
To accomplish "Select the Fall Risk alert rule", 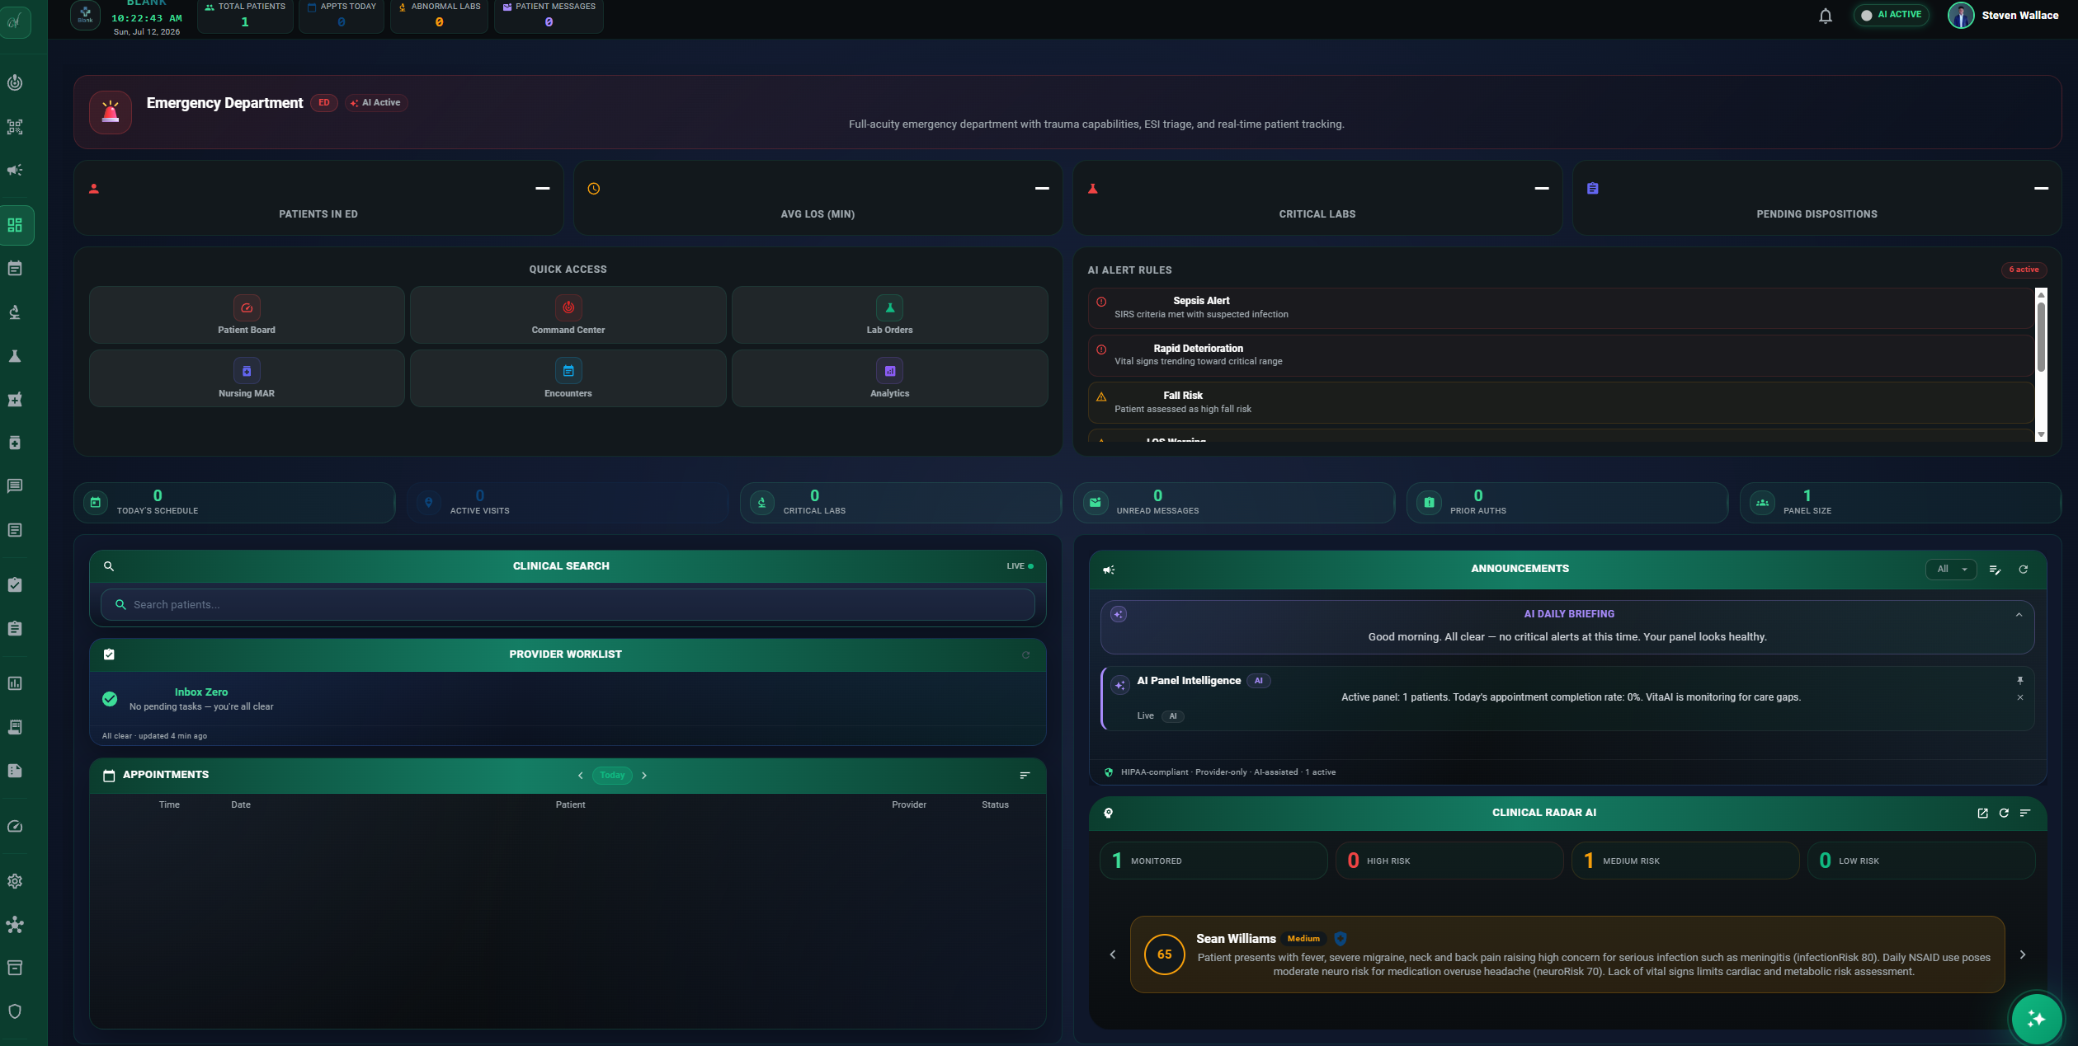I will pos(1560,402).
